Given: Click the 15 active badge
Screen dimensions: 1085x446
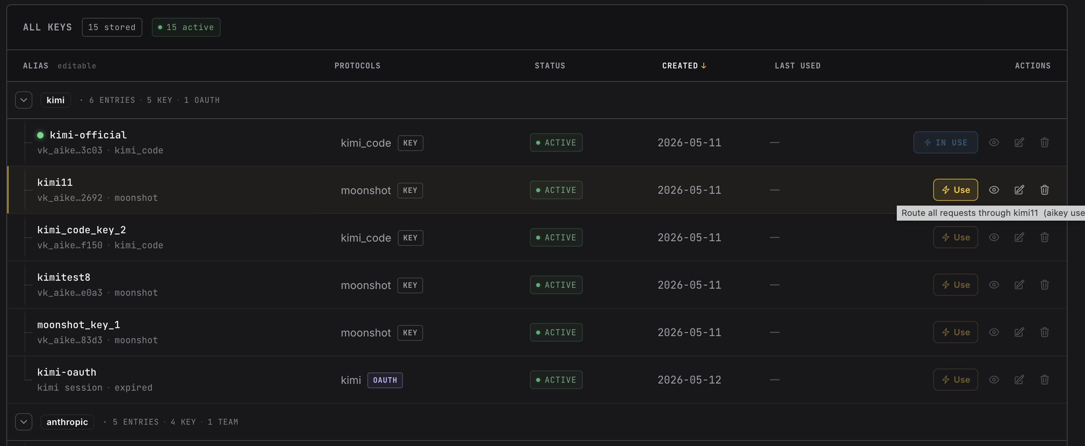Looking at the screenshot, I should (186, 27).
